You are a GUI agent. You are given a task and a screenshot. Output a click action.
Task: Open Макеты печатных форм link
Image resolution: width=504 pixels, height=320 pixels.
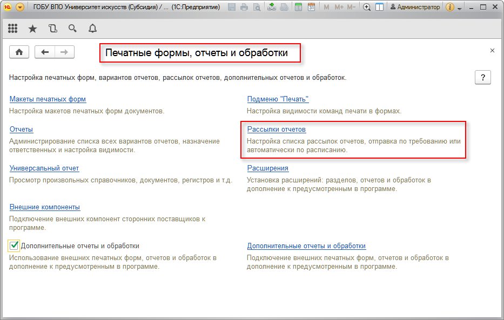48,99
